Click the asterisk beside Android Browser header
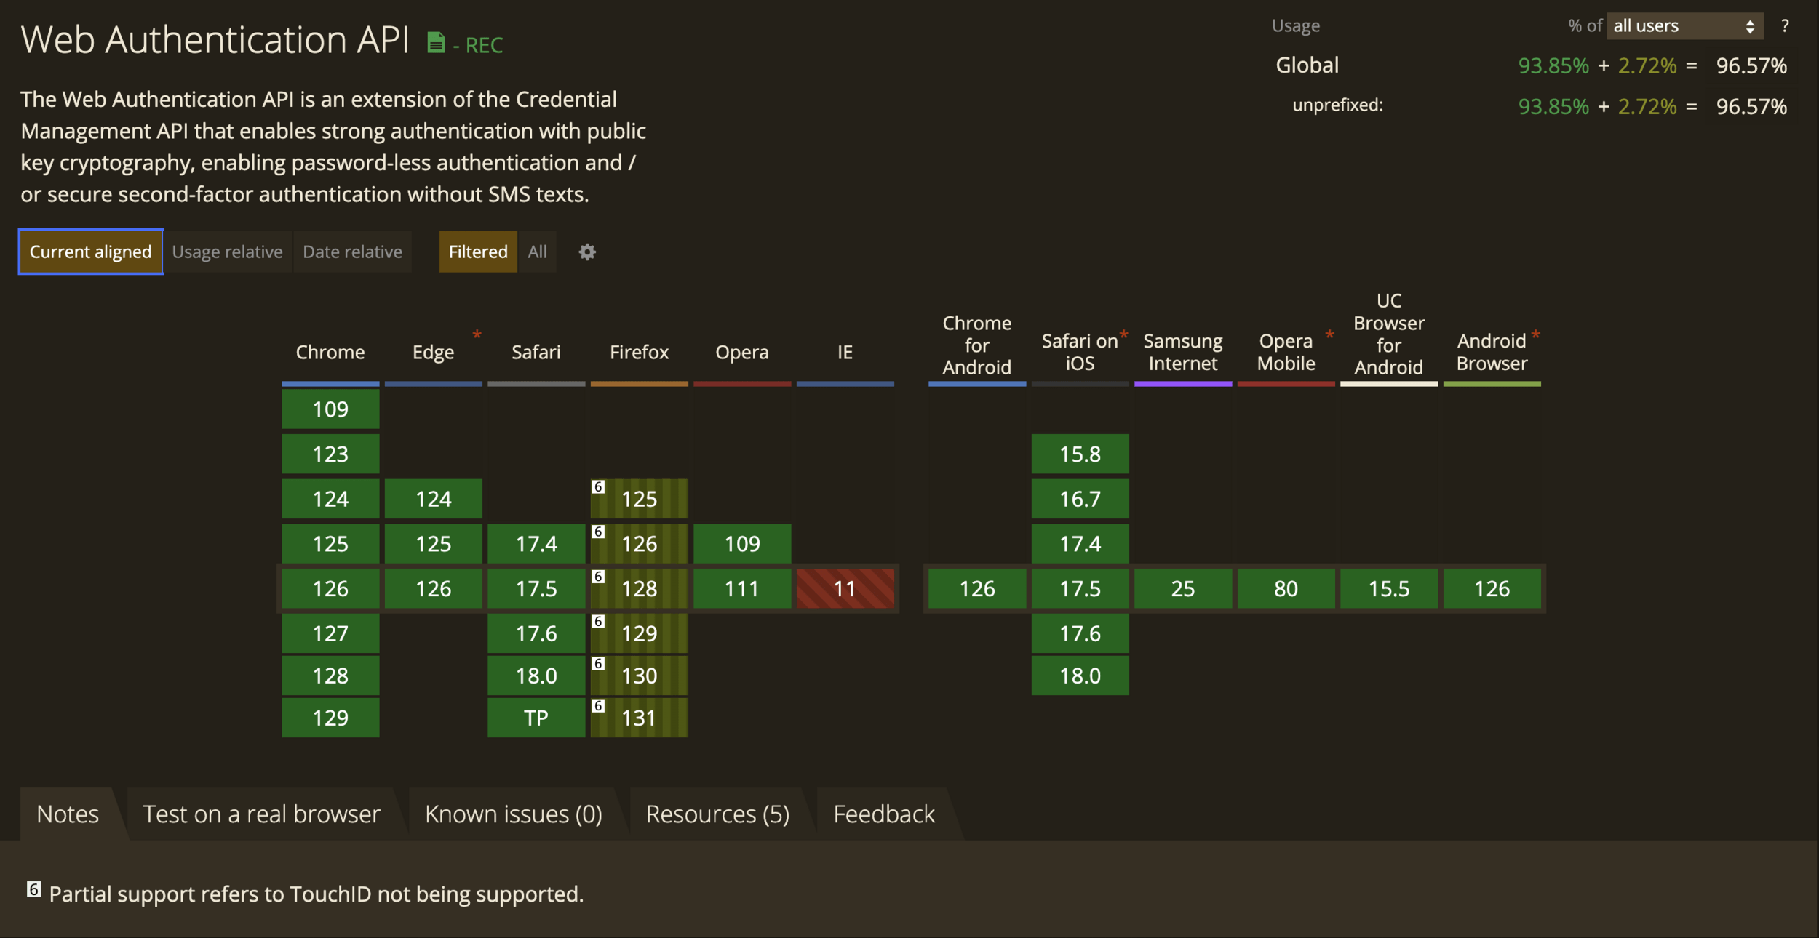Viewport: 1819px width, 938px height. [x=1535, y=334]
